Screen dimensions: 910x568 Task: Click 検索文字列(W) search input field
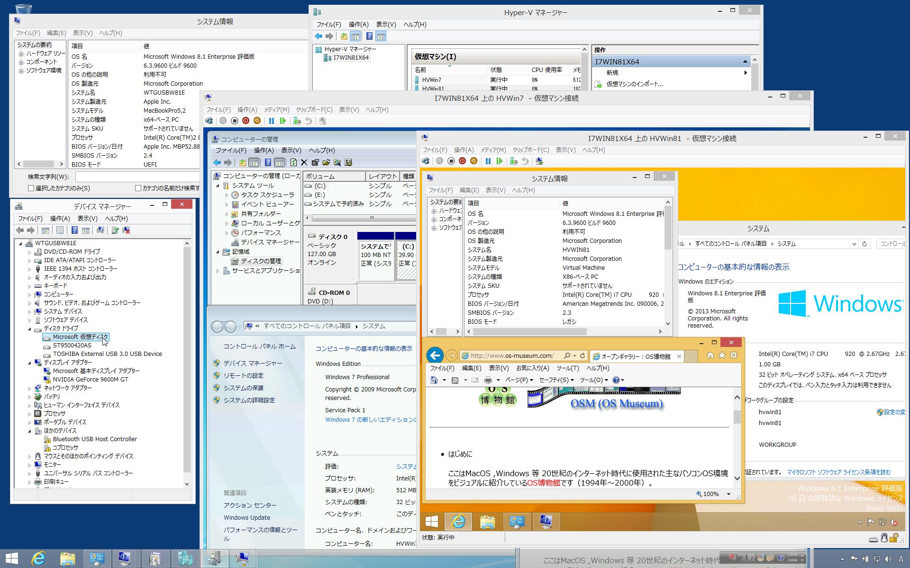point(137,177)
